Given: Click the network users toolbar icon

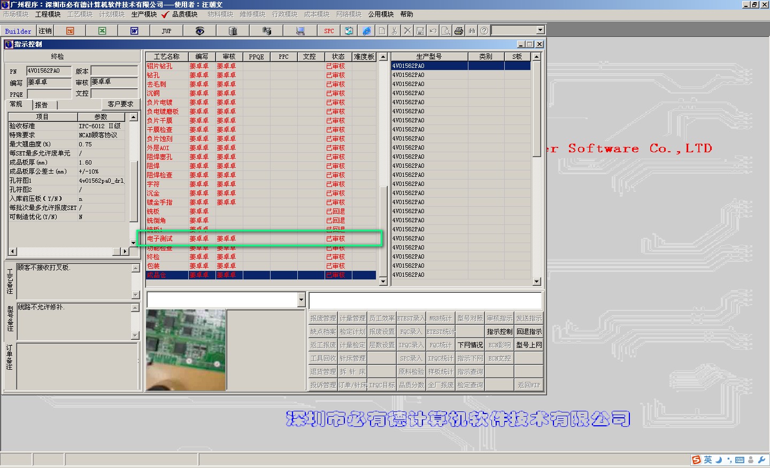Looking at the screenshot, I should pos(266,31).
